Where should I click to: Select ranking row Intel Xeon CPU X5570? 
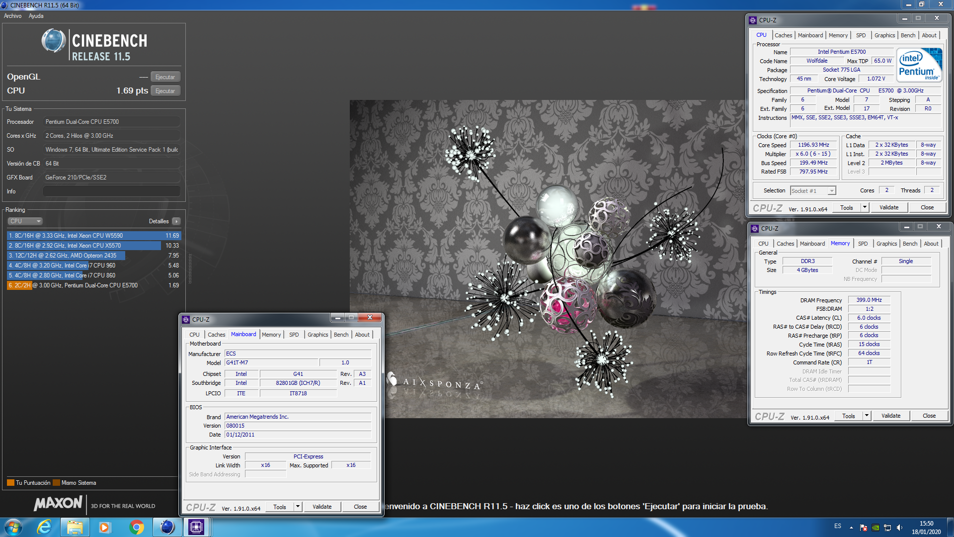94,246
